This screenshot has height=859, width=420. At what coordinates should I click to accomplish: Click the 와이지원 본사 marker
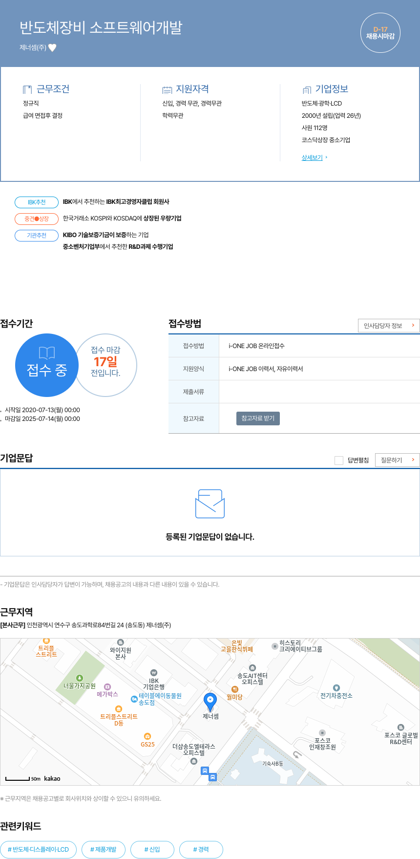(x=121, y=642)
